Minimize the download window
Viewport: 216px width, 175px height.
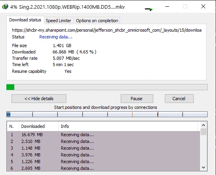pos(167,6)
